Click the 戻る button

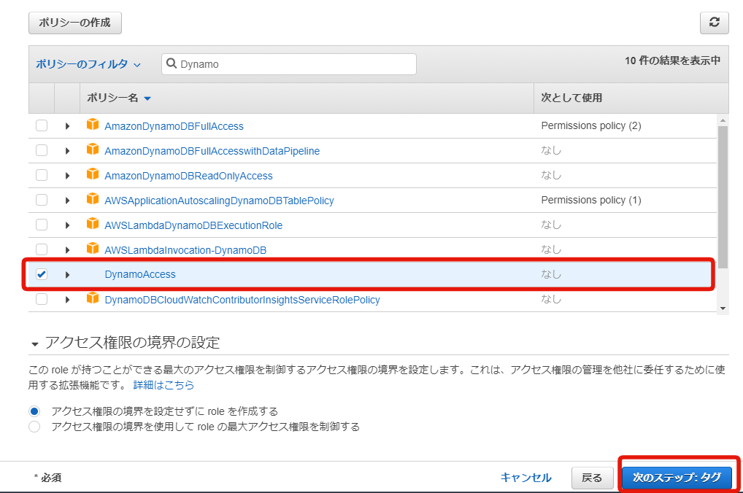(592, 478)
